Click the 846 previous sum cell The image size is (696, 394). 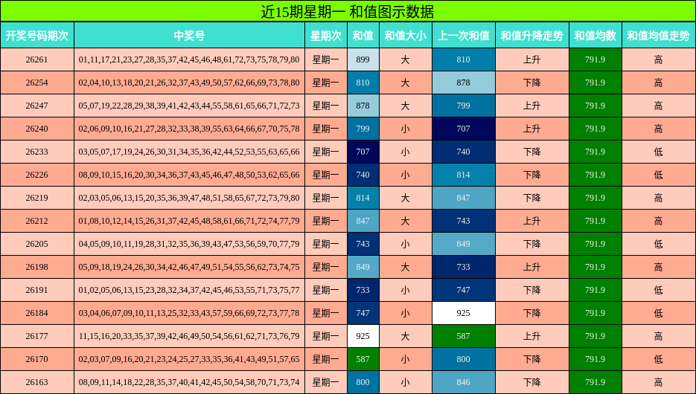click(464, 382)
